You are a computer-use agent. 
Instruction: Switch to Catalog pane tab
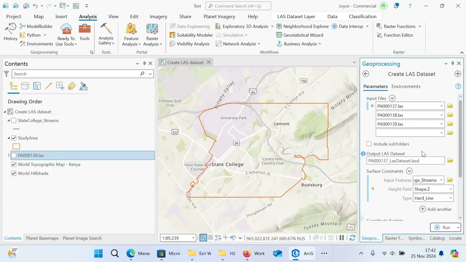(437, 238)
